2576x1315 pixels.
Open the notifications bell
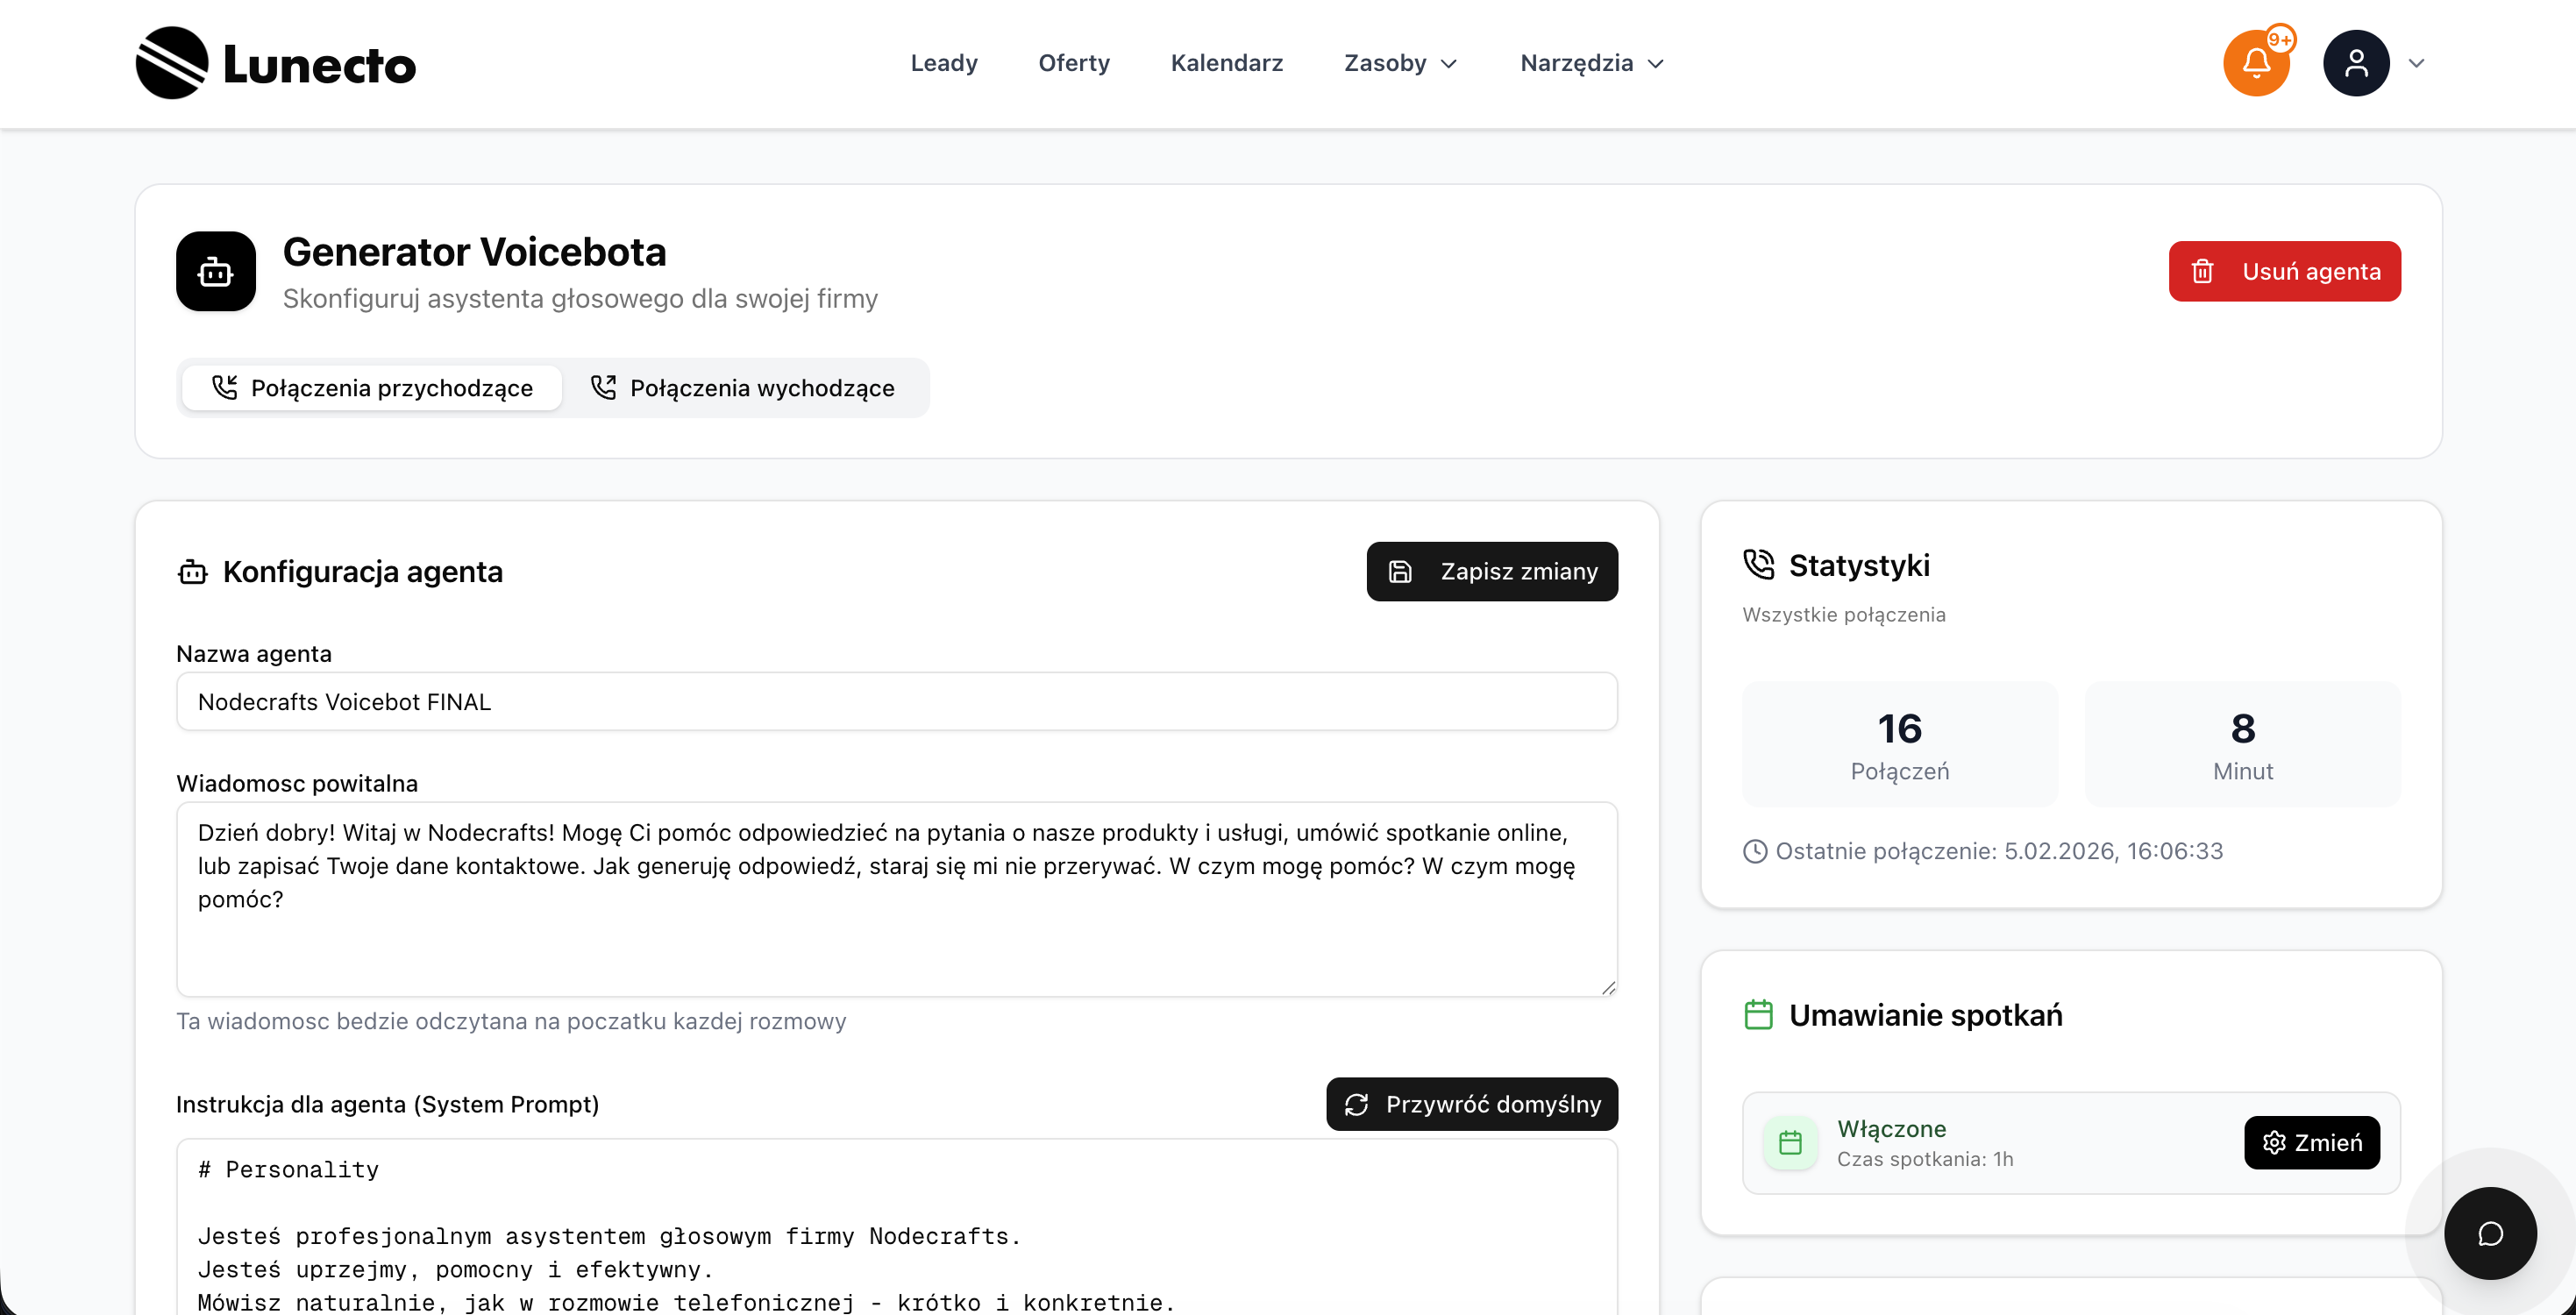[2256, 63]
